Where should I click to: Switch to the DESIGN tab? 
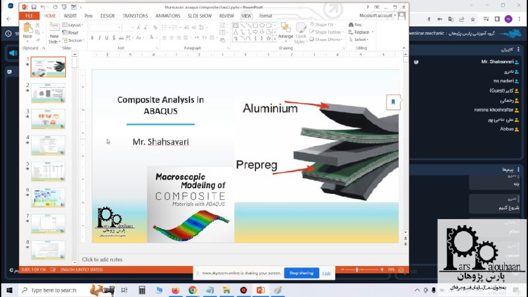[x=108, y=16]
